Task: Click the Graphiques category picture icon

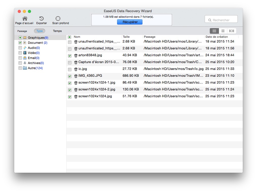Action: click(x=25, y=37)
